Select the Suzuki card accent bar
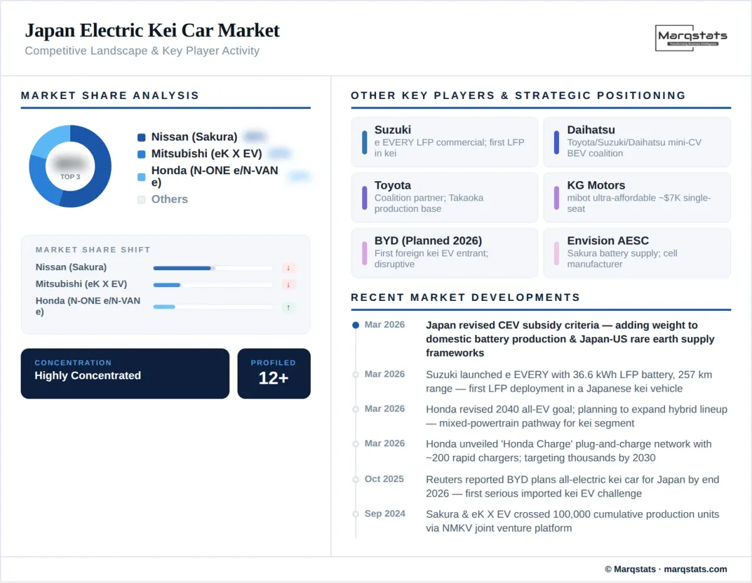The image size is (752, 583). coord(364,142)
